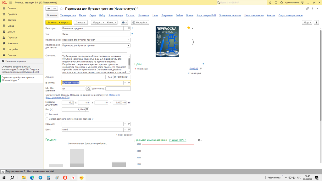Screen dimensions: 322x181
Task: Open the Продать dropdown button
Action: pos(98,23)
